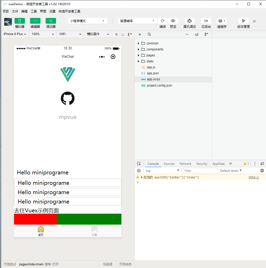Screen dimensions: 266x268
Task: Toggle the debugger panel (调试器)
Action: [51, 21]
